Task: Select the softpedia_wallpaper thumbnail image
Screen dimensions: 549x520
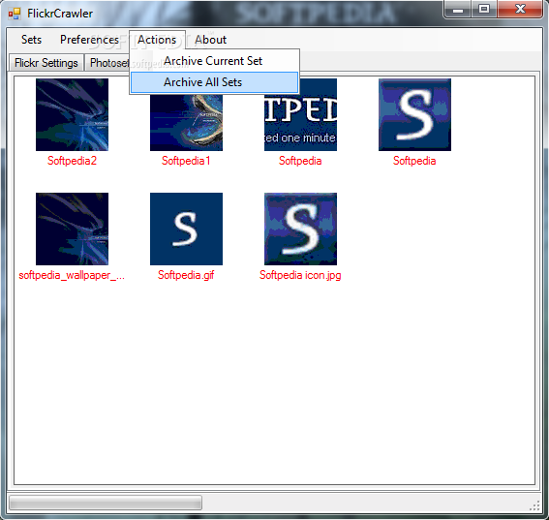Action: (72, 229)
